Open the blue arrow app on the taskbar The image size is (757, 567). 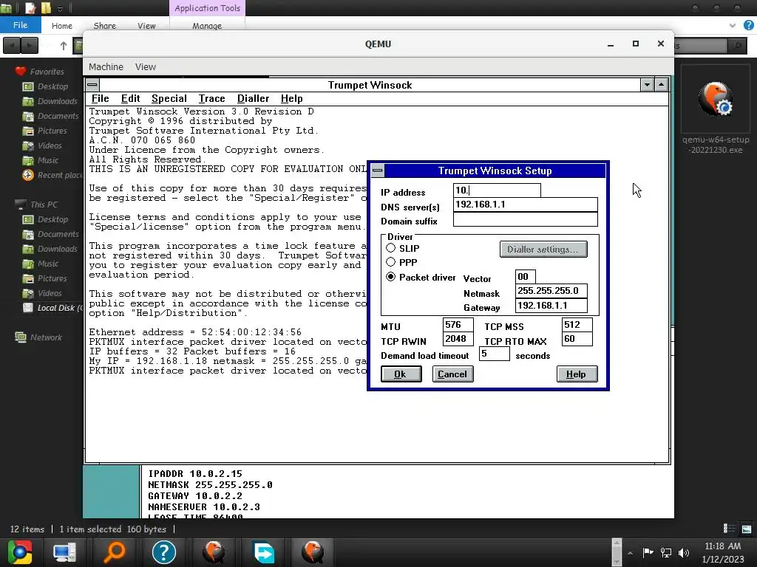pyautogui.click(x=264, y=552)
